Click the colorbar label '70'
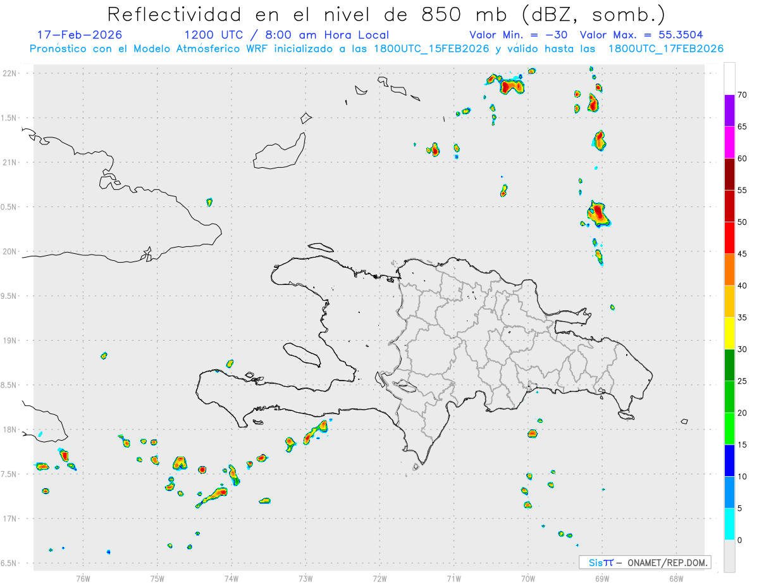Viewport: 759px width, 587px height. pos(742,95)
